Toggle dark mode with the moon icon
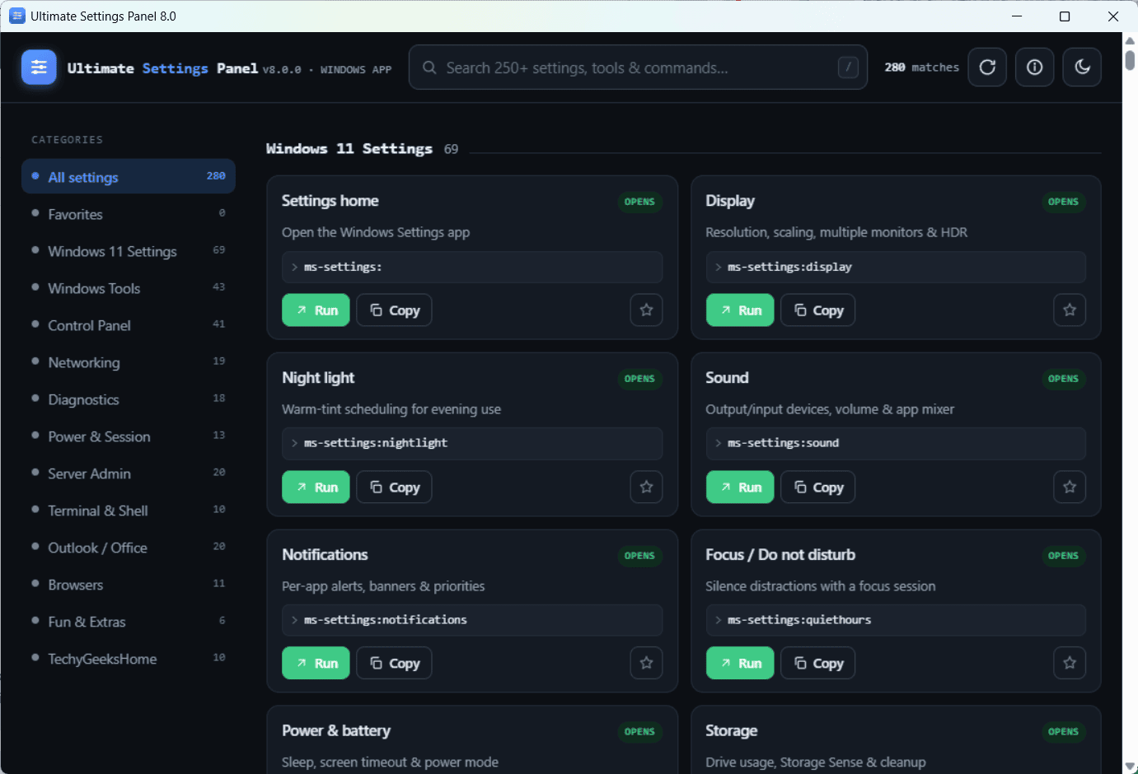The height and width of the screenshot is (774, 1138). click(1082, 68)
